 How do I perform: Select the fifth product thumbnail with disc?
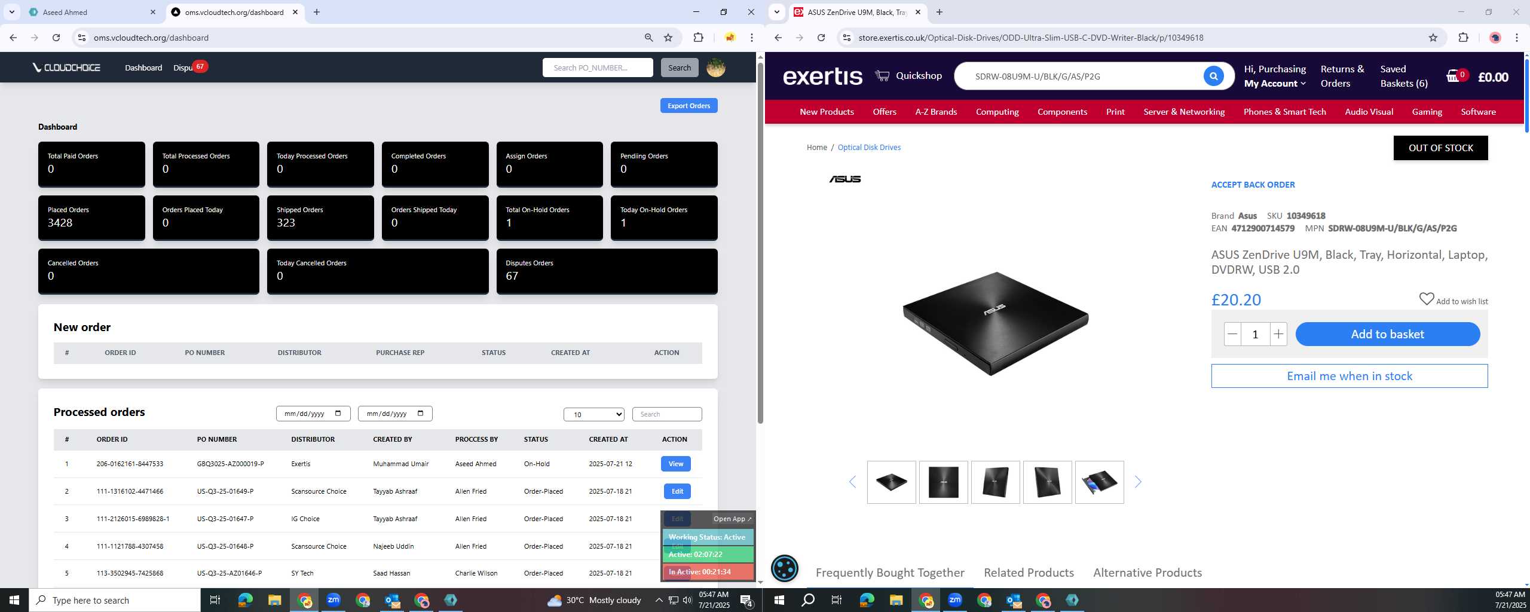1099,482
